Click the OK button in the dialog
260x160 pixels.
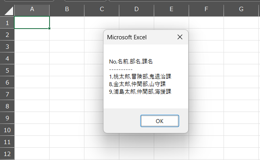click(x=159, y=121)
